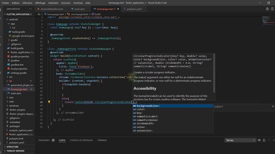Click split editor icon top right
275x154 pixels.
272,9
